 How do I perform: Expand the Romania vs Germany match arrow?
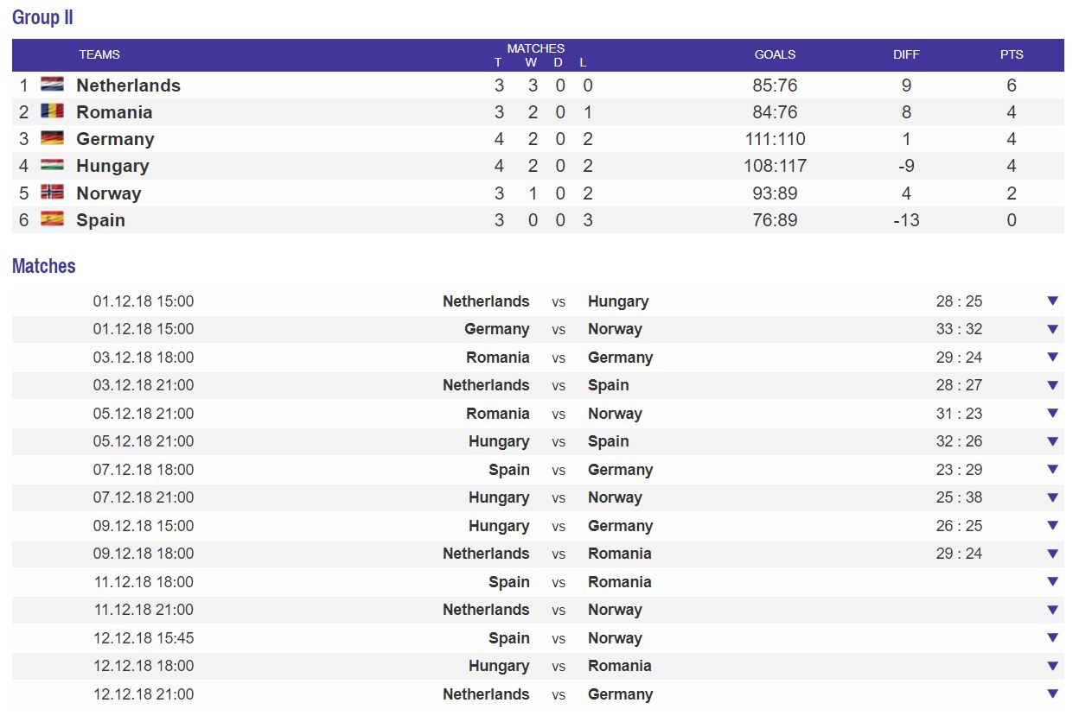(1052, 357)
